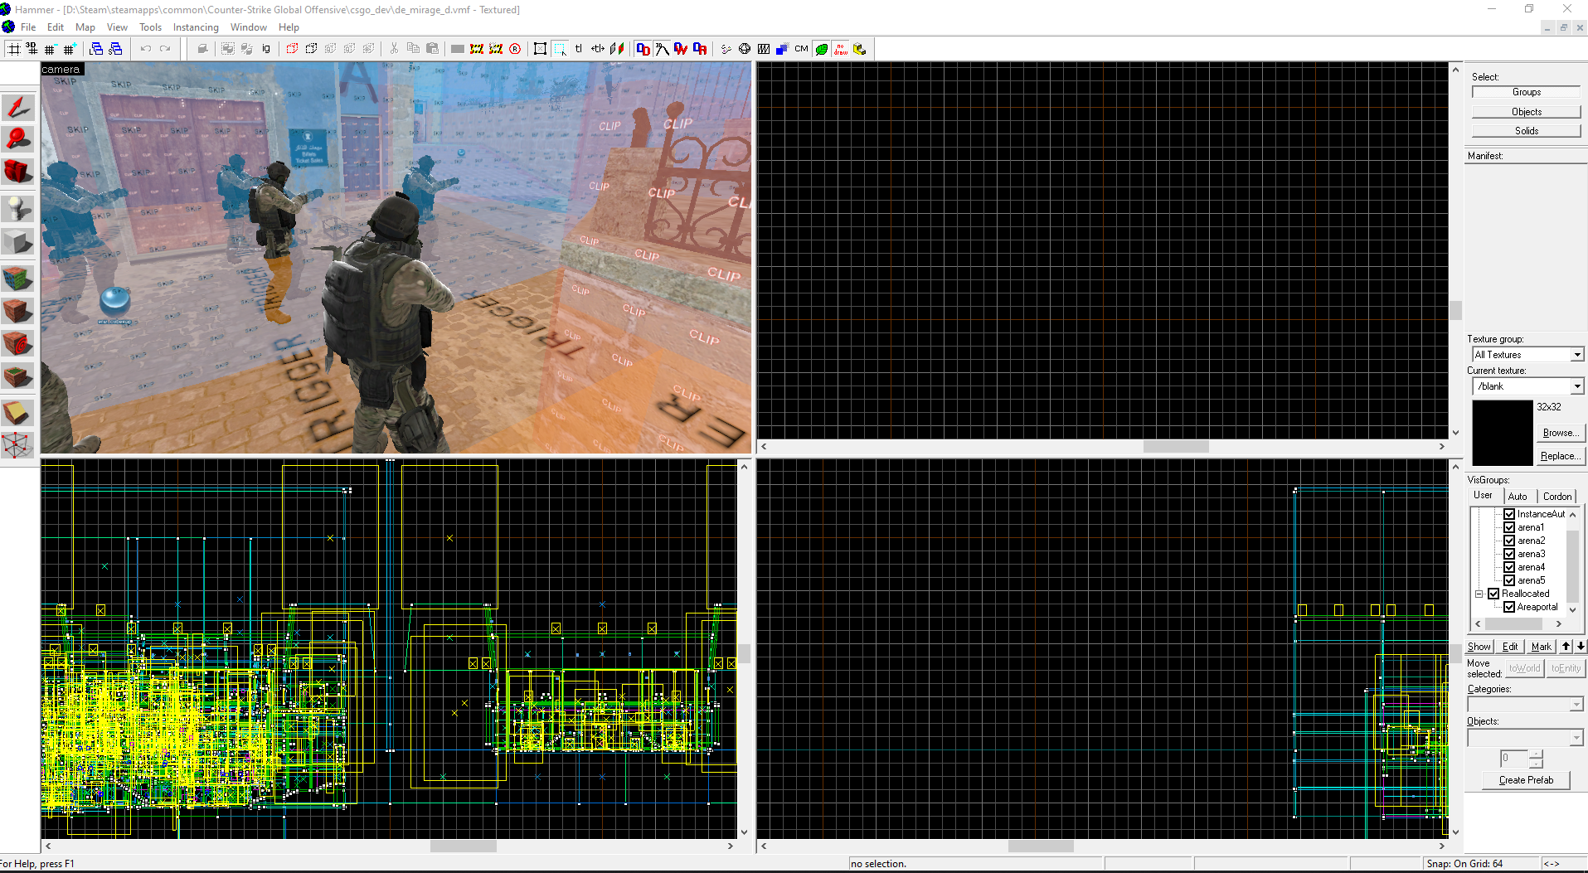Activate the Magnify tool in left toolbar
1588x873 pixels.
tap(17, 139)
